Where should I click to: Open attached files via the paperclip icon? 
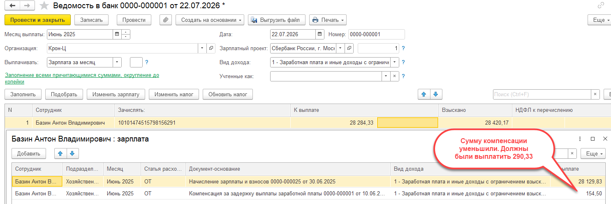pos(165,20)
